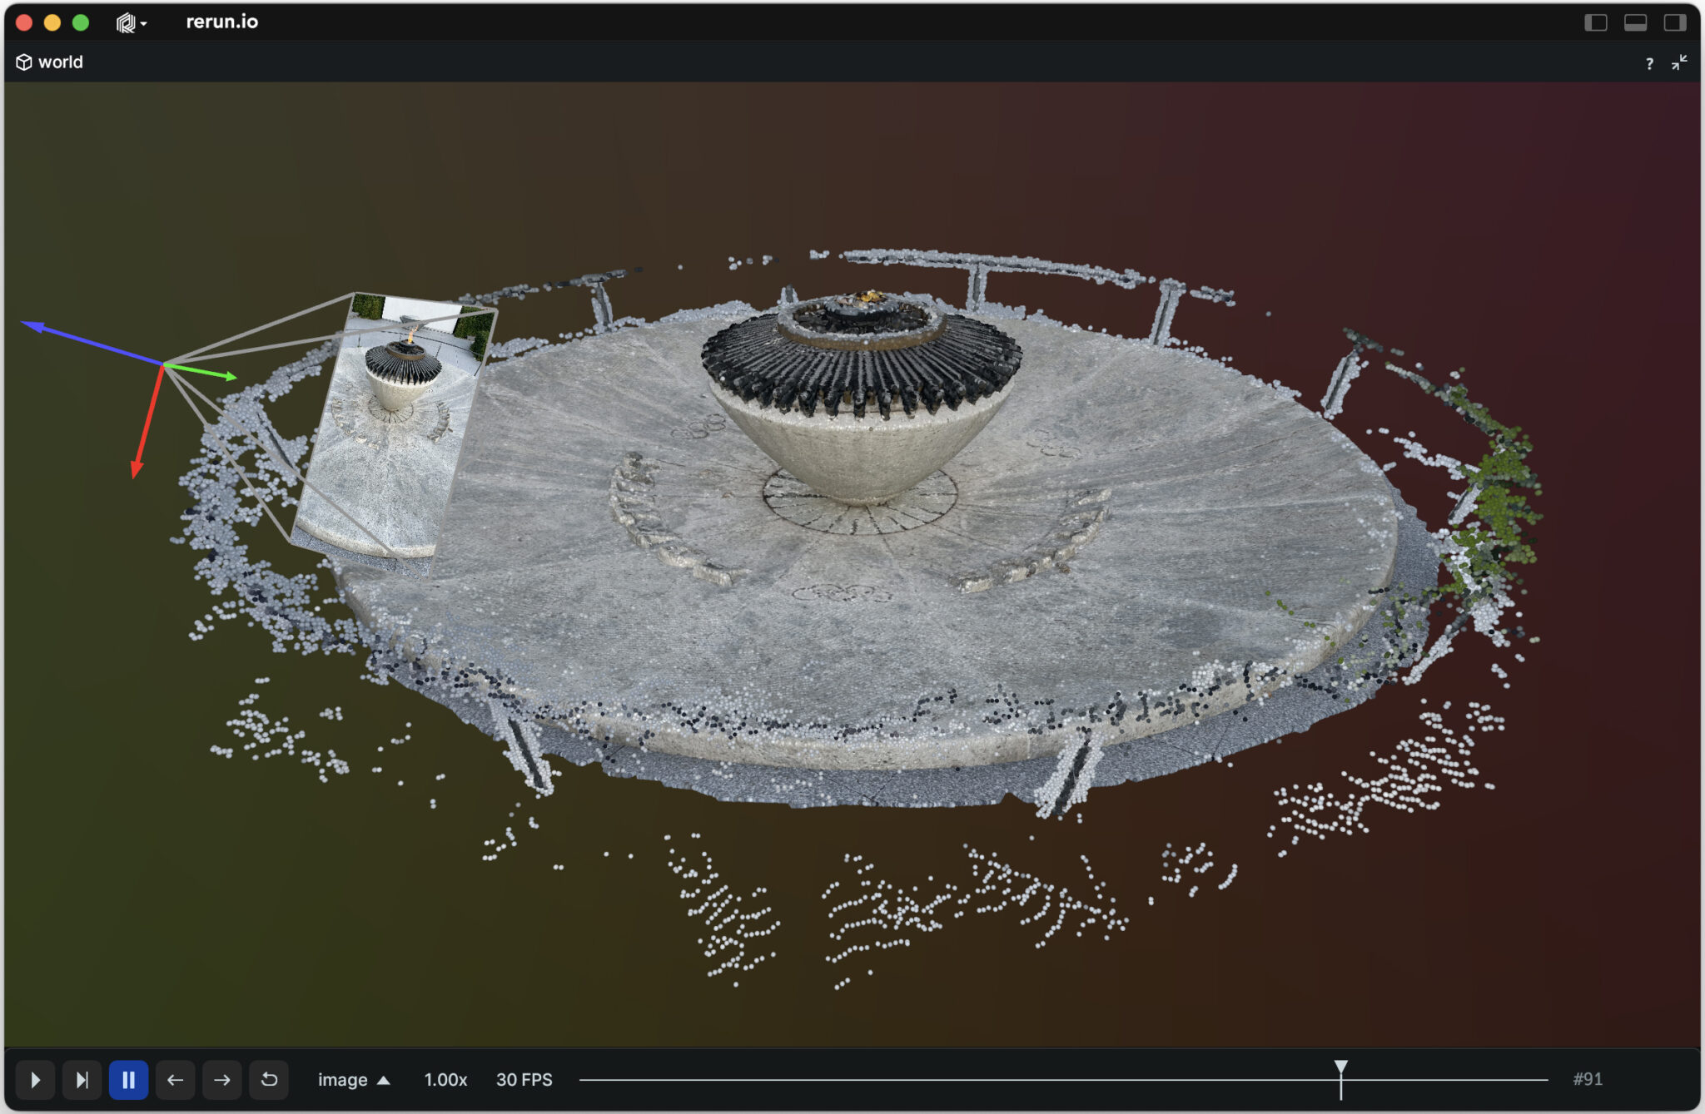Click the timeline playhead marker
This screenshot has height=1114, width=1705.
(1340, 1068)
